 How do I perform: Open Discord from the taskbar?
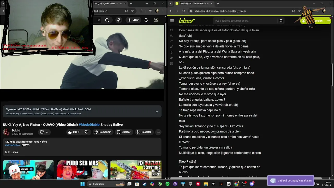pyautogui.click(x=252, y=184)
